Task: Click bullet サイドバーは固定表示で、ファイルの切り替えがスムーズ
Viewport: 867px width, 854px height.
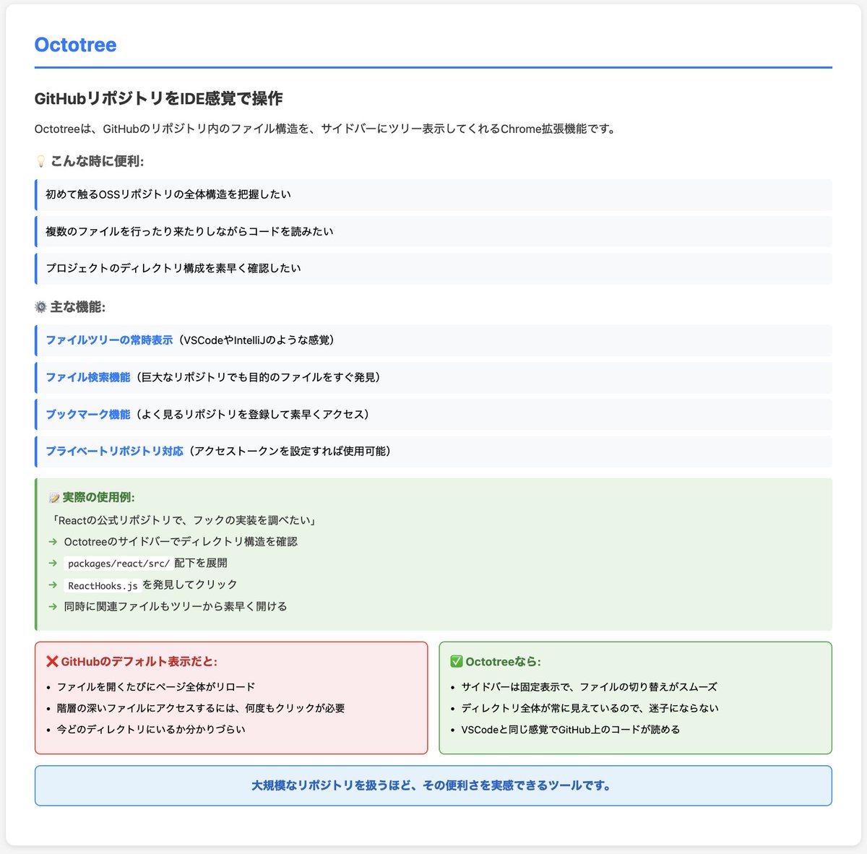Action: (589, 687)
